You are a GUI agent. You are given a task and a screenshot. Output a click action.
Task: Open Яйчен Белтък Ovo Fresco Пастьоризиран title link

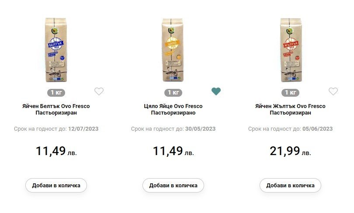click(x=56, y=109)
